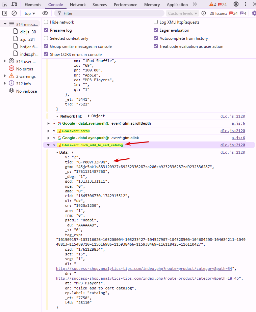Click the info icon beside Custom levels
This screenshot has width=256, height=312.
click(x=204, y=13)
